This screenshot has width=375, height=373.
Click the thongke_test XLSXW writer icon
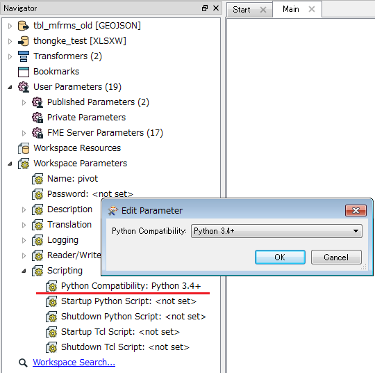24,41
